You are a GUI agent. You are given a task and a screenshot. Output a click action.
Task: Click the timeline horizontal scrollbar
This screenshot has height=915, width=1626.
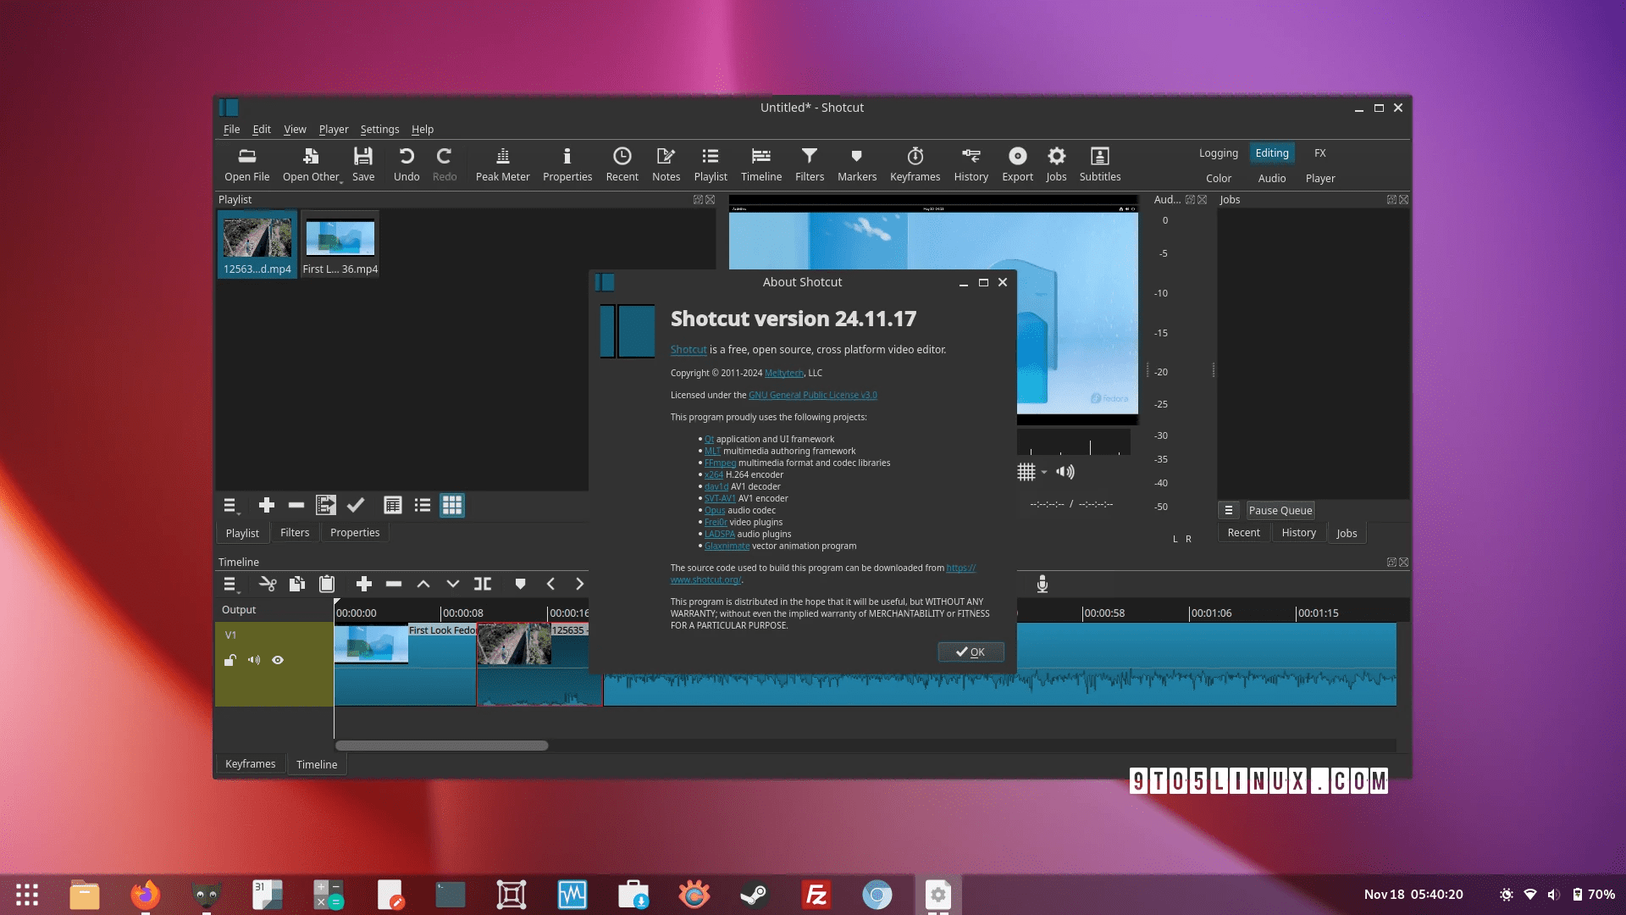point(441,746)
